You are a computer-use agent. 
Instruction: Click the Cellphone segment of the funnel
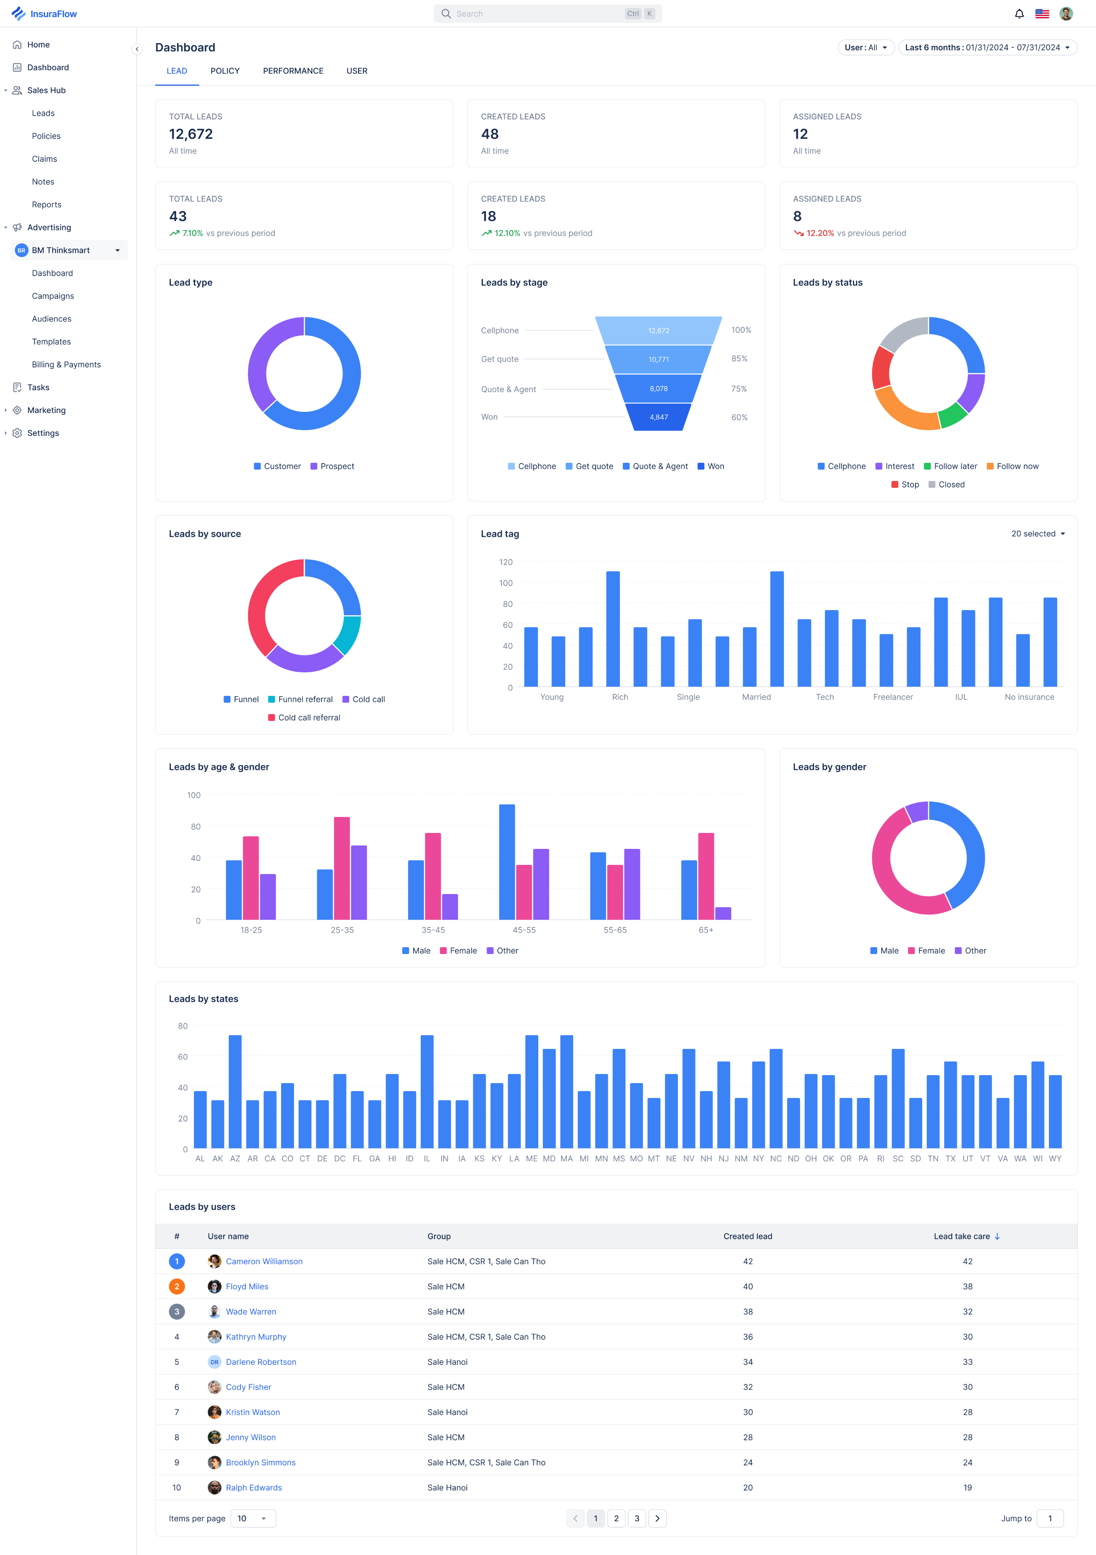pyautogui.click(x=658, y=331)
